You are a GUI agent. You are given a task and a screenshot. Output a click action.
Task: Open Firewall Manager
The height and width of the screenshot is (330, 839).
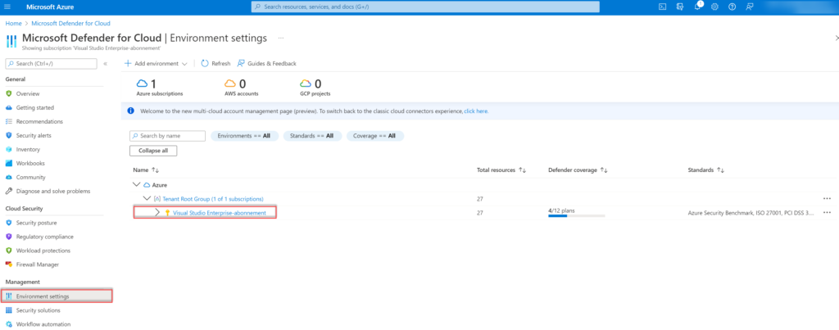pos(38,264)
